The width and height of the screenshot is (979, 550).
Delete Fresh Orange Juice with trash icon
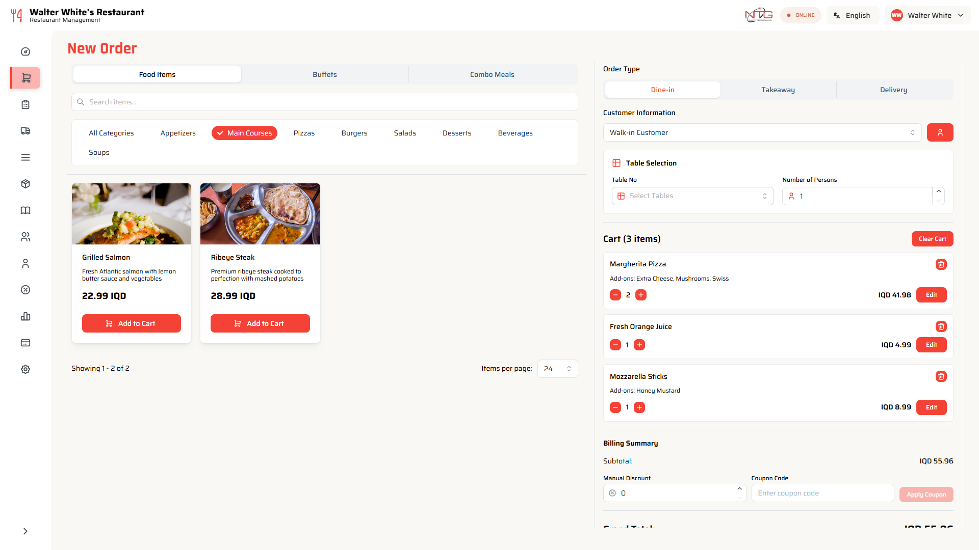click(x=941, y=326)
